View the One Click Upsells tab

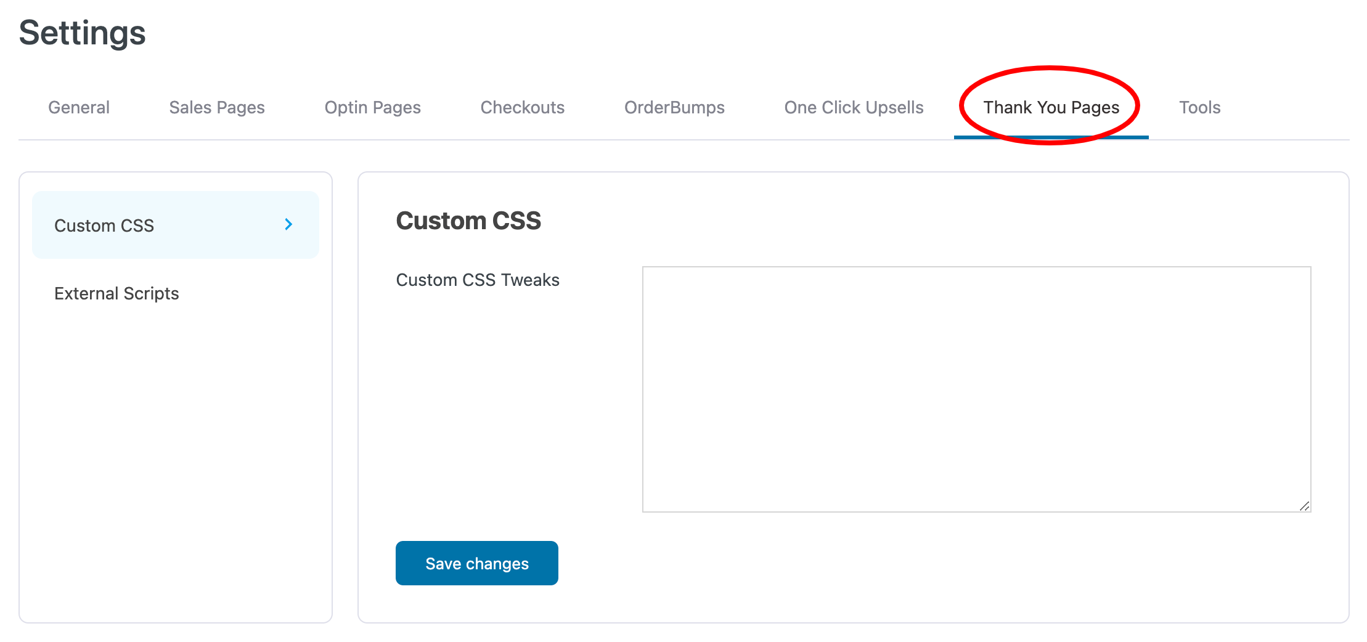pyautogui.click(x=854, y=107)
